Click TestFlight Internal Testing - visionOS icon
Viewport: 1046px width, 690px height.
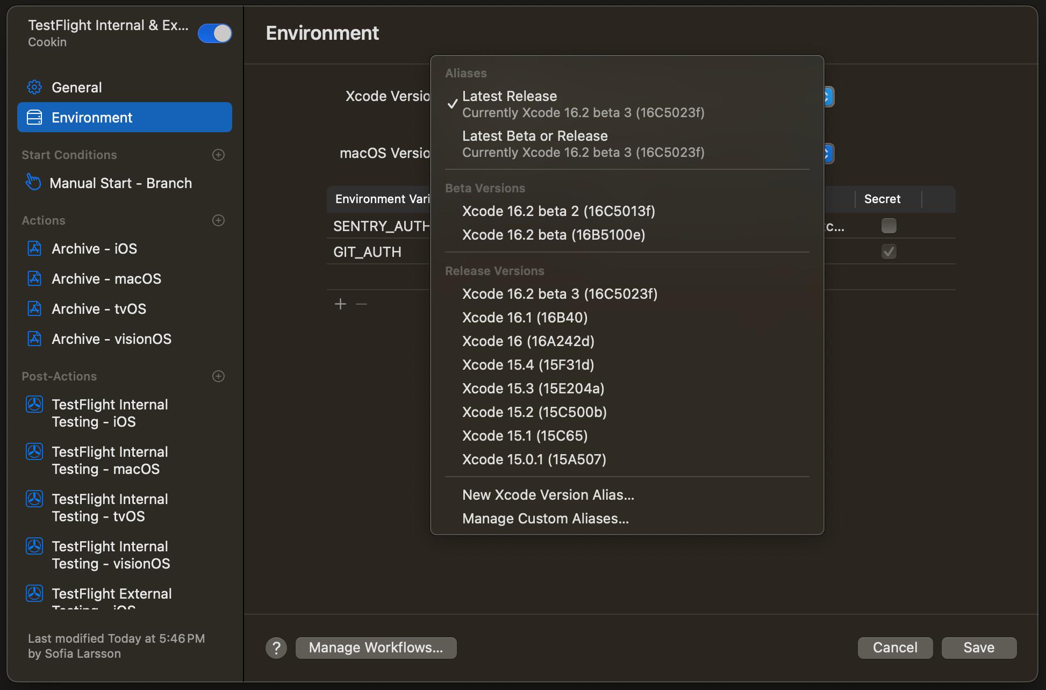[34, 546]
